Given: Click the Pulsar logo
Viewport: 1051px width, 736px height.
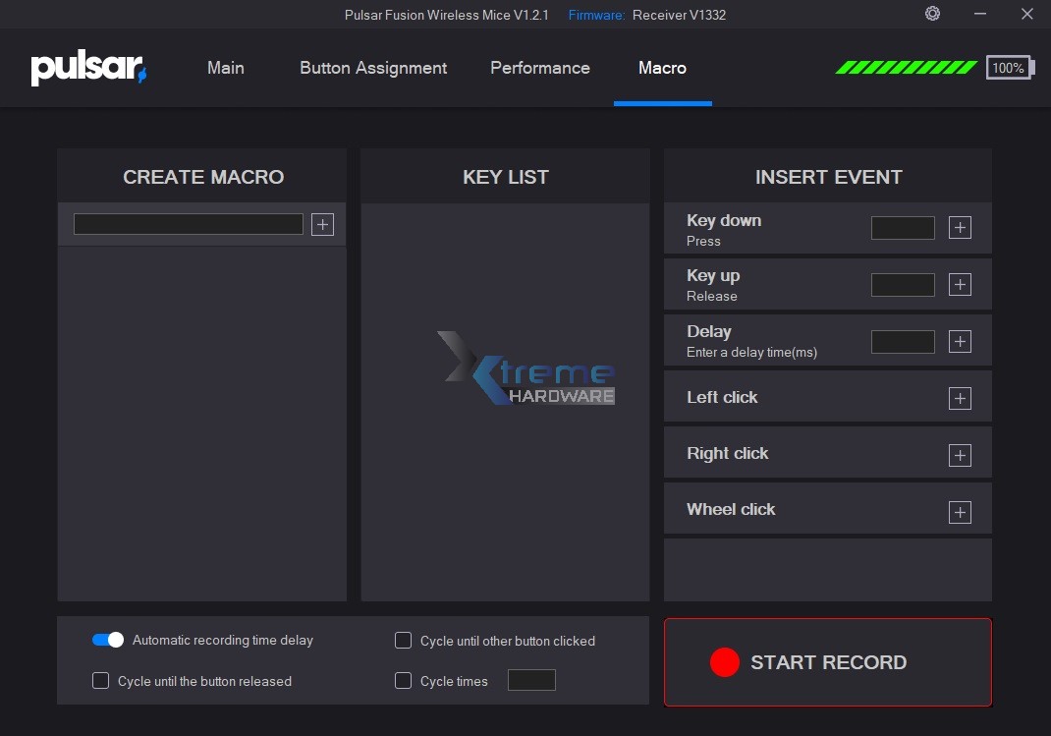Looking at the screenshot, I should coord(88,69).
